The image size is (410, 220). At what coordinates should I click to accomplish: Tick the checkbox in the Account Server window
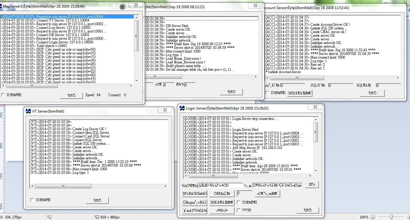(267, 93)
